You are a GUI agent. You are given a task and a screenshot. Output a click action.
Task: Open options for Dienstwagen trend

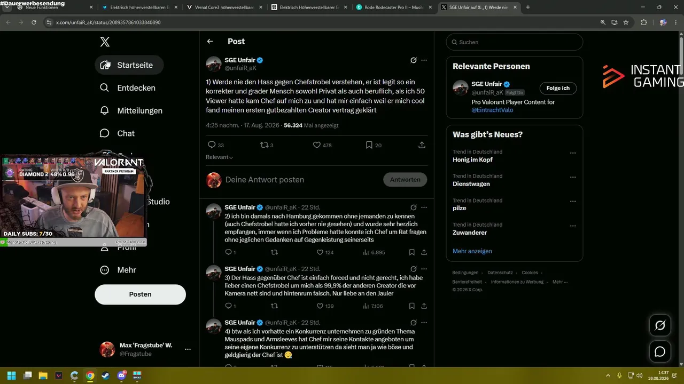573,177
